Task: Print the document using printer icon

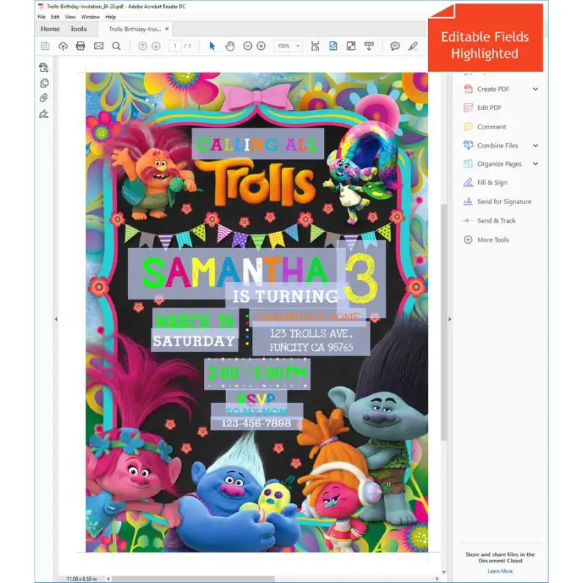Action: 80,46
